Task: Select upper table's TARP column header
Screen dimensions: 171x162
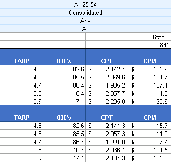Action: pos(22,57)
